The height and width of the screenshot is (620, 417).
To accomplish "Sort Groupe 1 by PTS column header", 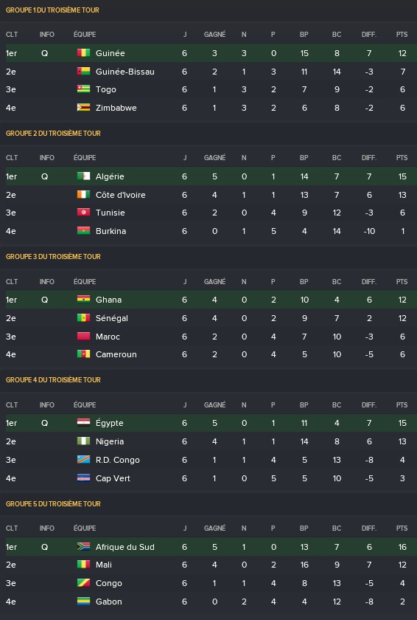I will pos(402,35).
